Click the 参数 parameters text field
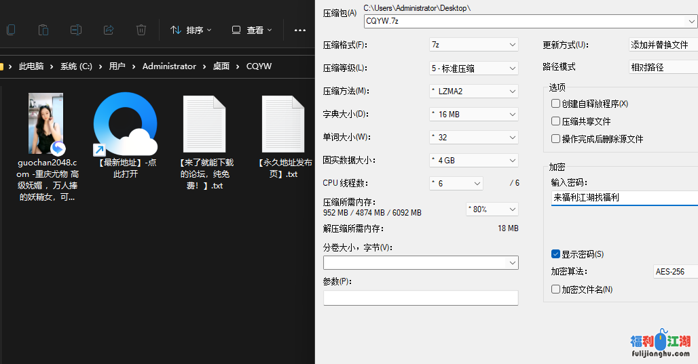 pos(420,298)
